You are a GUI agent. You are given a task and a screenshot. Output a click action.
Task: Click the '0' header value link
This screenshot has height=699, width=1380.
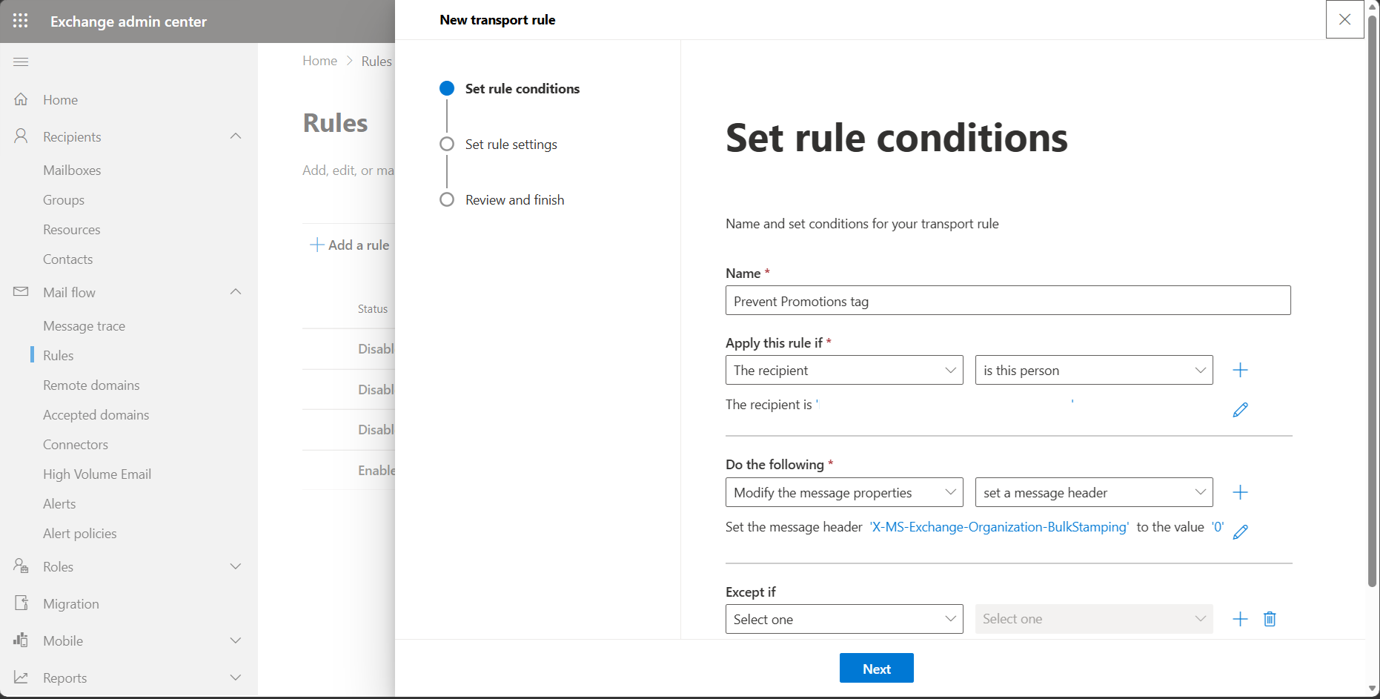1218,527
